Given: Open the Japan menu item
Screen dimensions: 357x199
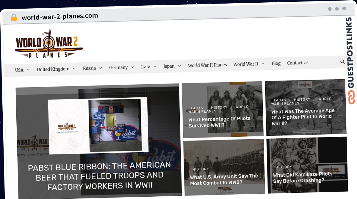Looking at the screenshot, I should pos(169,66).
